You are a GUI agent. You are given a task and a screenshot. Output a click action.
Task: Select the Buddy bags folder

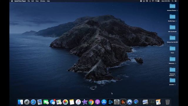pyautogui.click(x=172, y=18)
